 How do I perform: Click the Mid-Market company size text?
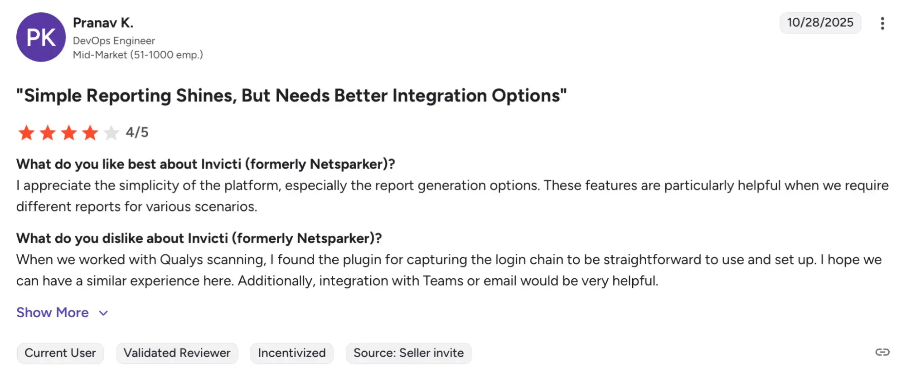click(x=138, y=55)
